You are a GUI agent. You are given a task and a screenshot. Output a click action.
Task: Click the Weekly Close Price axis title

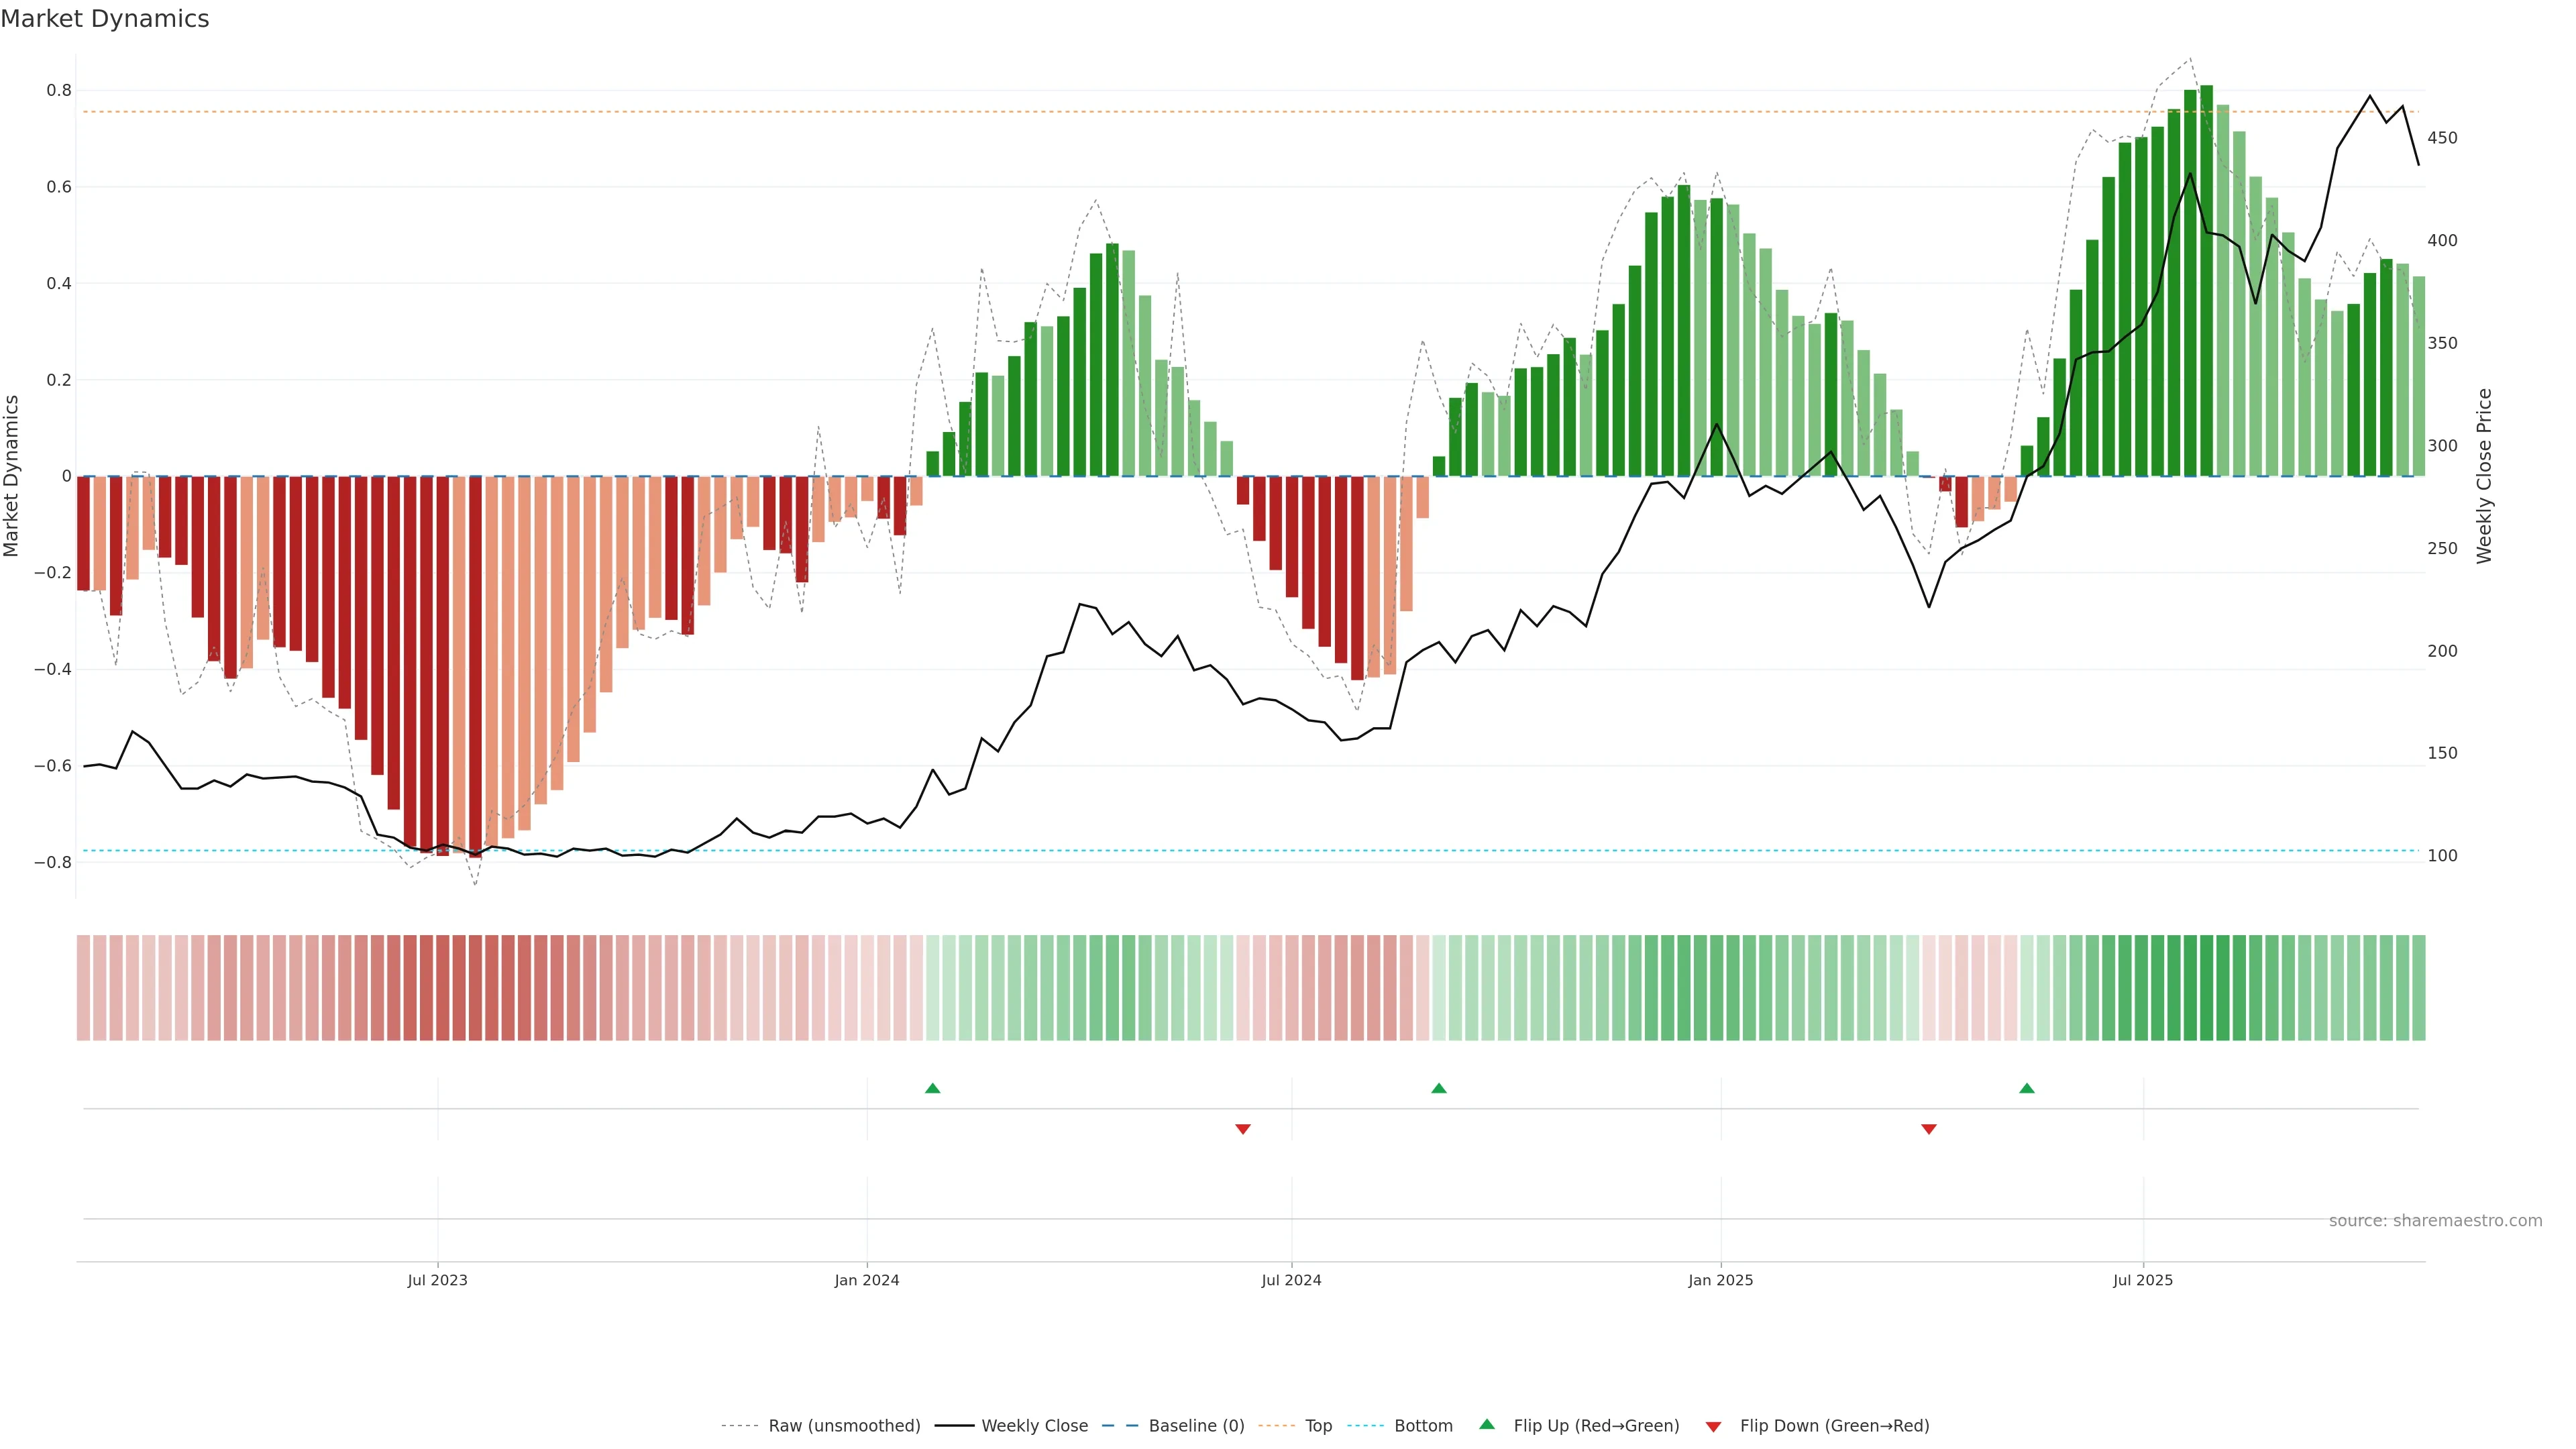2484,476
